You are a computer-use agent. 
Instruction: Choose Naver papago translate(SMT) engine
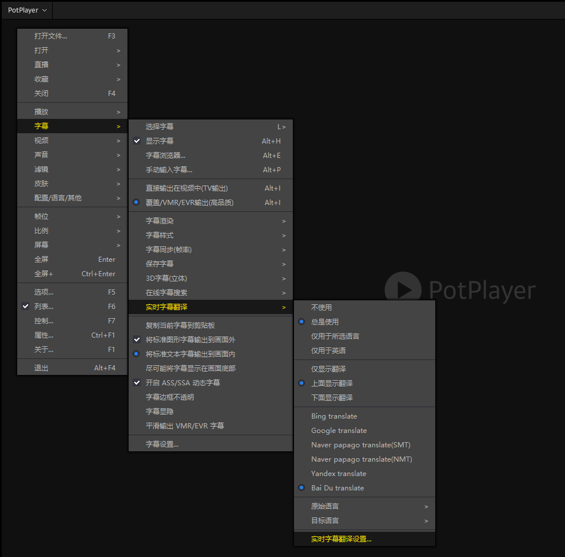pos(365,445)
